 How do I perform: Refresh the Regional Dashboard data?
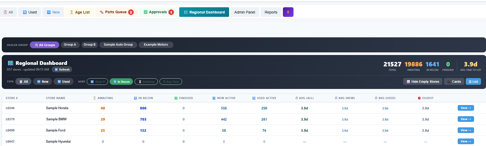[62, 69]
